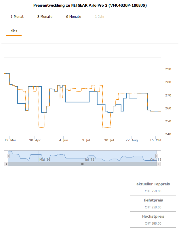Click the aktueller Toppreis heading

pyautogui.click(x=153, y=184)
